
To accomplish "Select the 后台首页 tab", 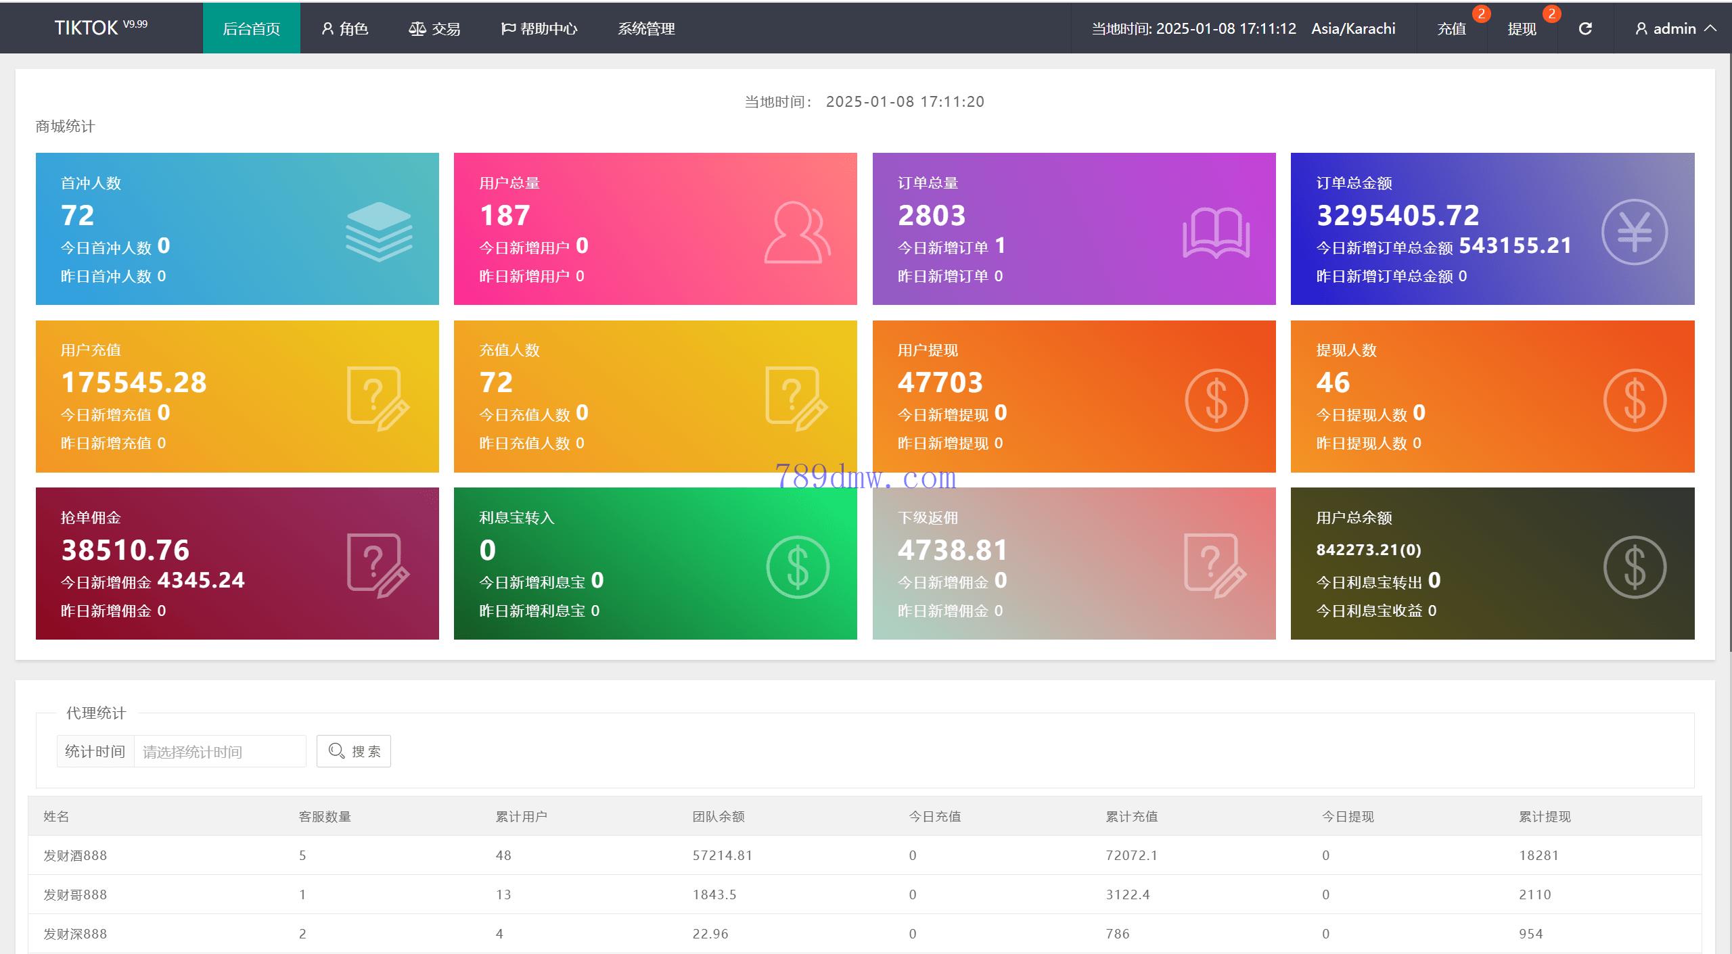I will 251,28.
